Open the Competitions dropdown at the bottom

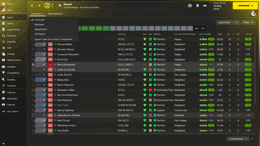click(238, 139)
